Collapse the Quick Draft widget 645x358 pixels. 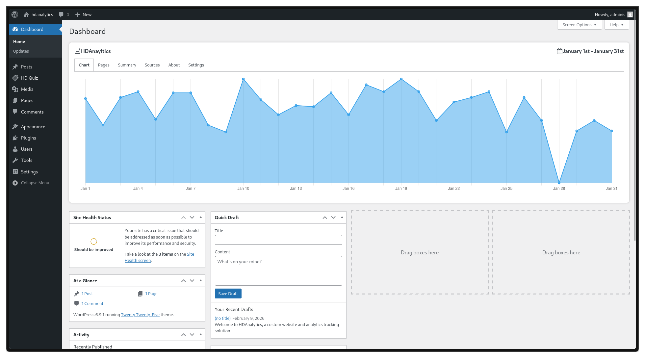(342, 217)
